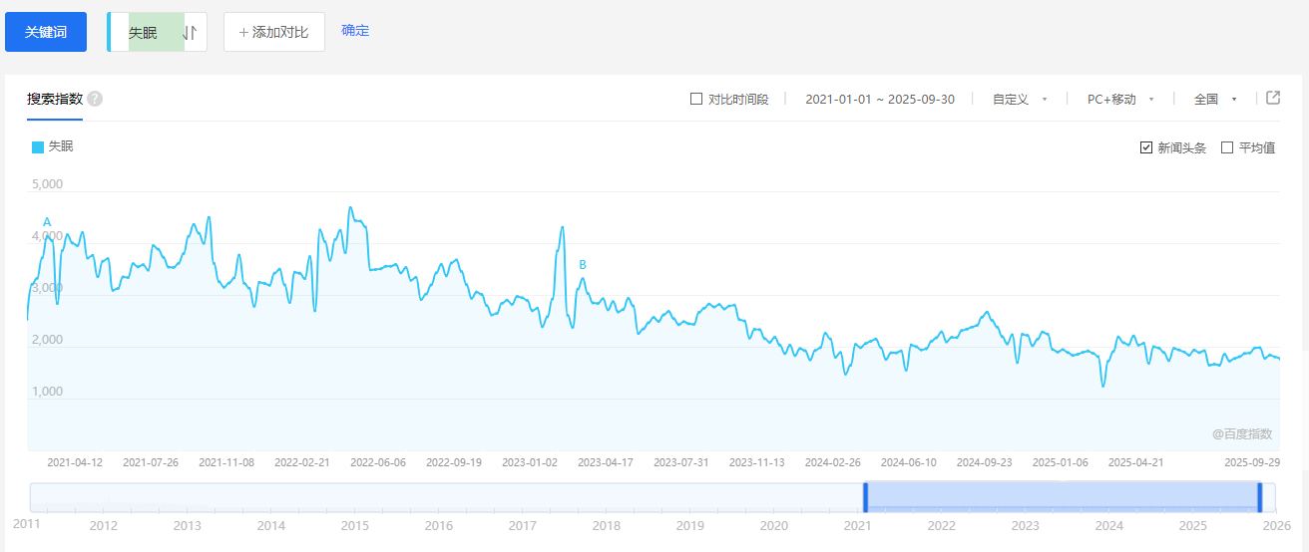Click 2015 on the timeline overview bar
Screen dimensions: 1309x552
(354, 526)
